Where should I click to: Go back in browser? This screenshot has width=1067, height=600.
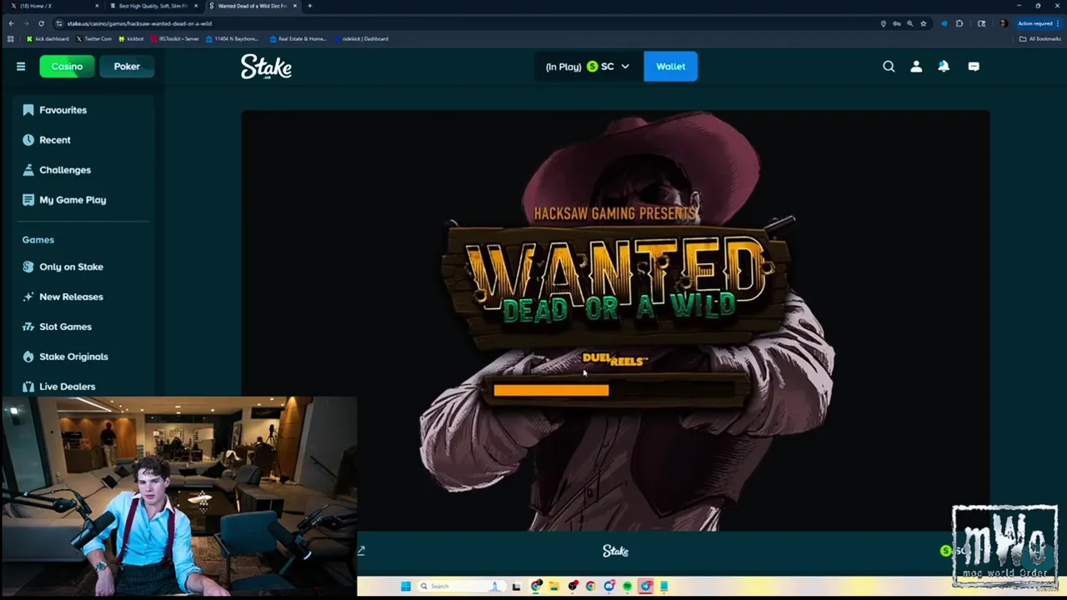(11, 23)
